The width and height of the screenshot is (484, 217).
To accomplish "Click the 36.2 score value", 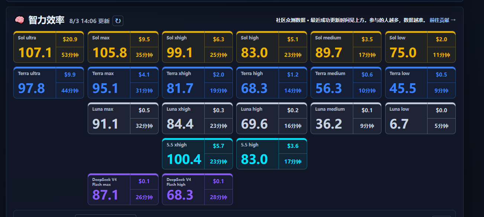I will point(329,124).
